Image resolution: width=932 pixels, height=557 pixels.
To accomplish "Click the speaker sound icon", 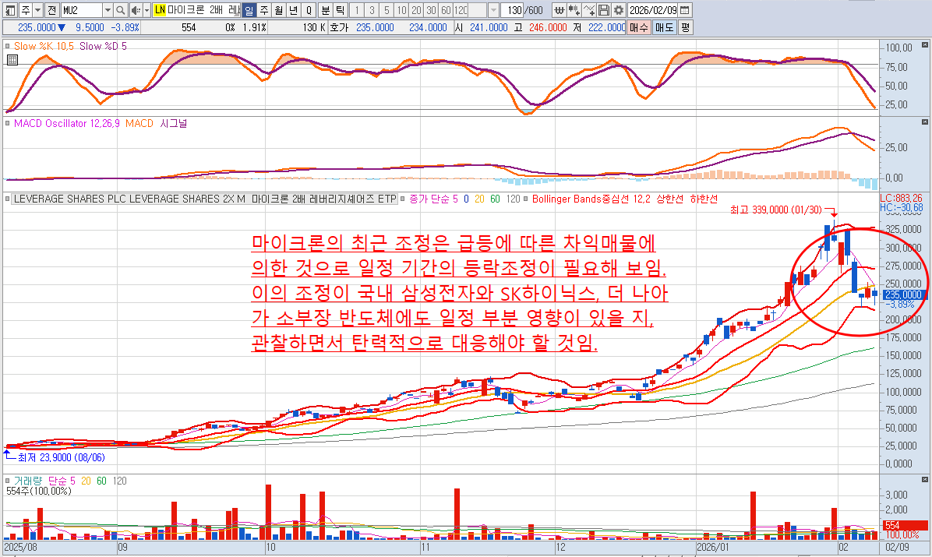I will pyautogui.click(x=136, y=10).
